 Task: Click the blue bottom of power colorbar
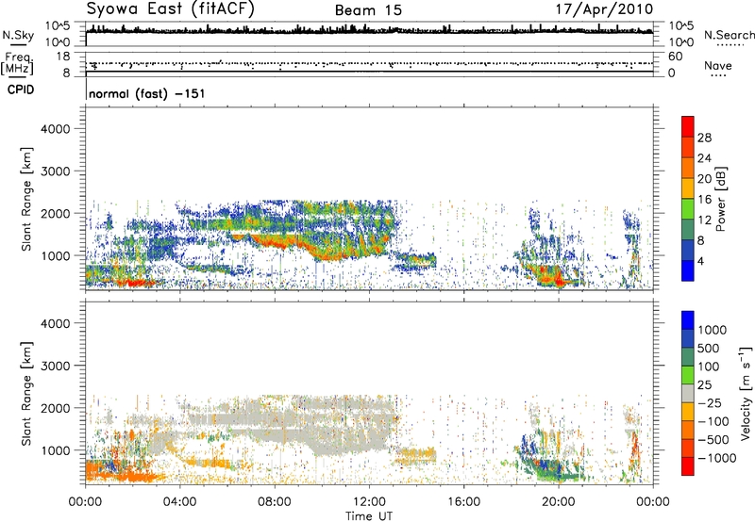point(688,271)
